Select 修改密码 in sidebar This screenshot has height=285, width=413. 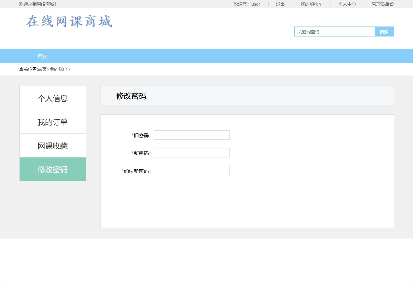pyautogui.click(x=52, y=169)
